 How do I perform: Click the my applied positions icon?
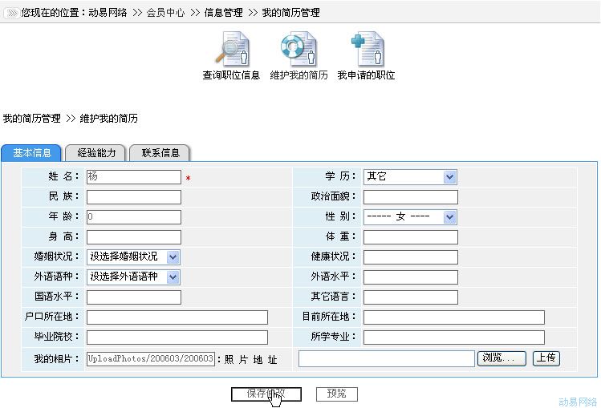pos(366,50)
